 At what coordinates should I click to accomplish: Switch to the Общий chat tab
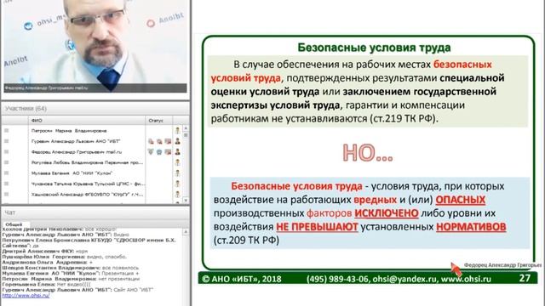point(14,224)
